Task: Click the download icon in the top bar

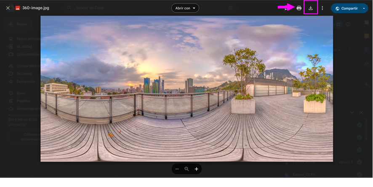Action: [311, 8]
